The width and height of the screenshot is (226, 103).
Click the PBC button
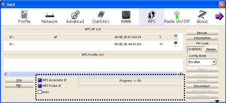pyautogui.click(x=19, y=85)
